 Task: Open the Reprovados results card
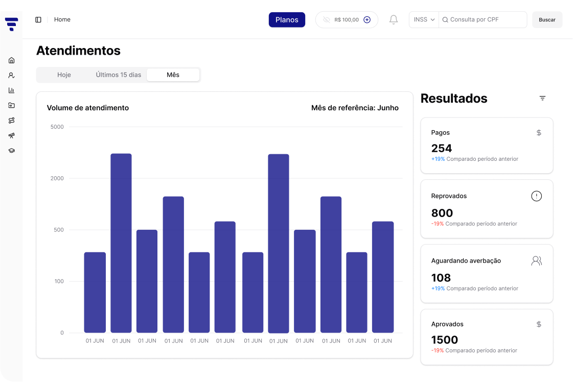pos(487,209)
